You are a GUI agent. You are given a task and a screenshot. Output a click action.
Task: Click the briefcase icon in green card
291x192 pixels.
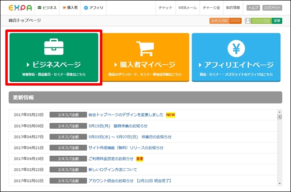tap(54, 47)
